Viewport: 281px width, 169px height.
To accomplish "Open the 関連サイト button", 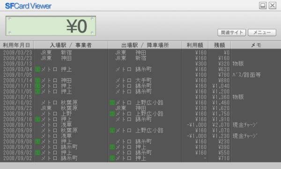I will [x=231, y=32].
